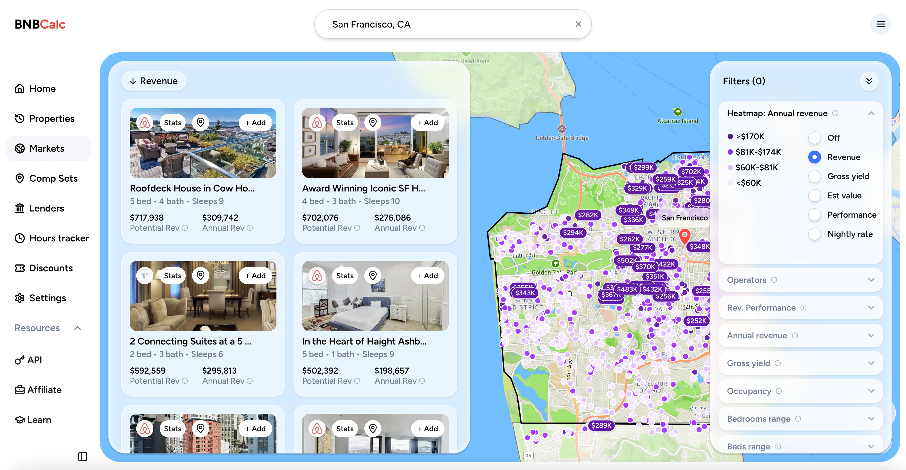
Task: Click Annual Rev info icon under $276,086
Action: coord(422,228)
